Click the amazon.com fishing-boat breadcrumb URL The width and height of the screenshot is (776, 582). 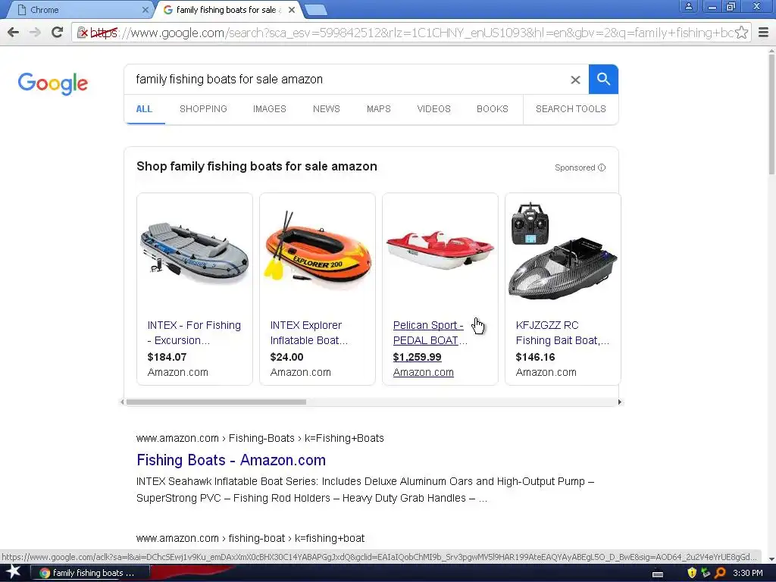click(x=250, y=538)
